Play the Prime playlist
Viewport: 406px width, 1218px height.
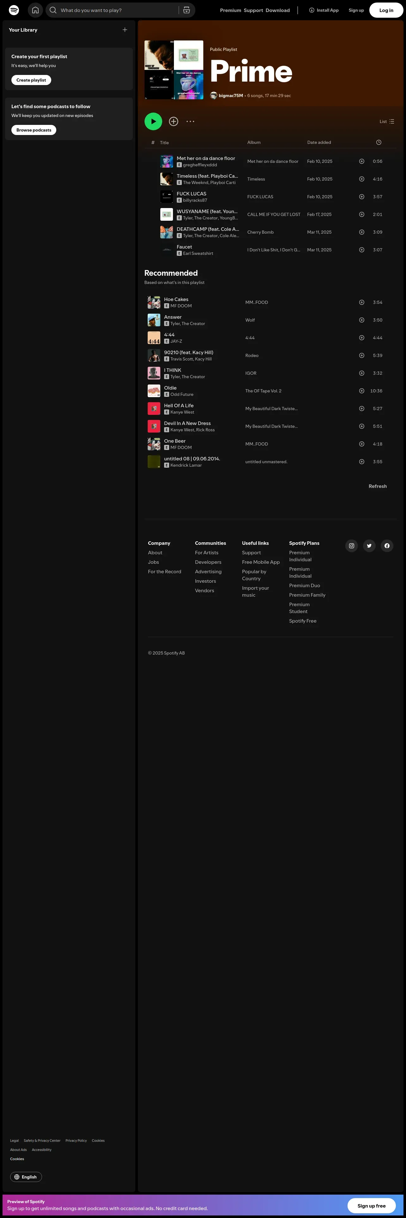tap(153, 121)
